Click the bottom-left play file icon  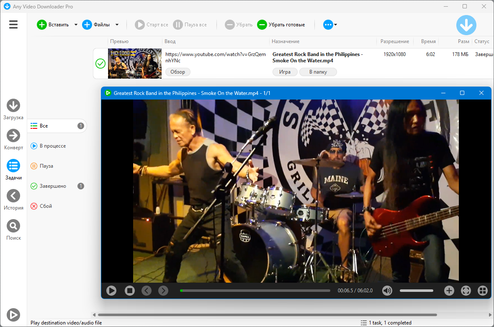pyautogui.click(x=13, y=315)
